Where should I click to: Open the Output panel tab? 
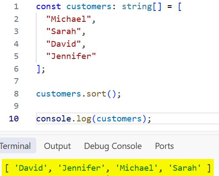click(57, 146)
